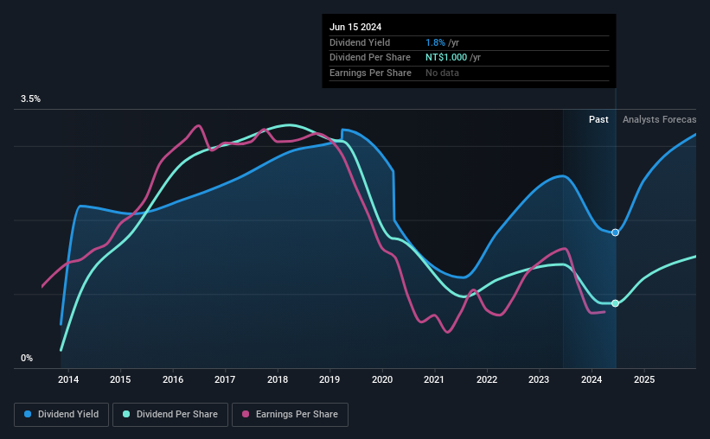Screen dimensions: 710x439
Task: Click Earnings Per Share row label in tooltip
Action: (370, 73)
